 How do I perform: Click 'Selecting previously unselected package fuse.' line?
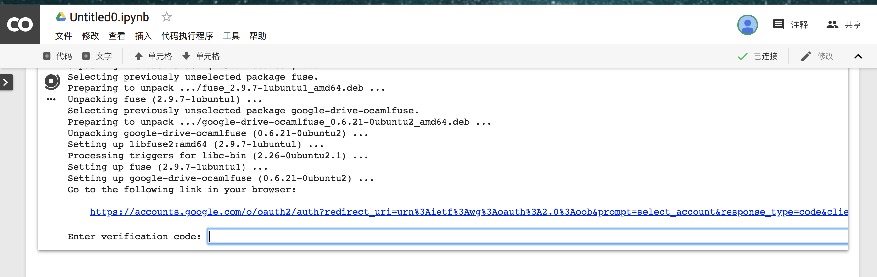(193, 77)
